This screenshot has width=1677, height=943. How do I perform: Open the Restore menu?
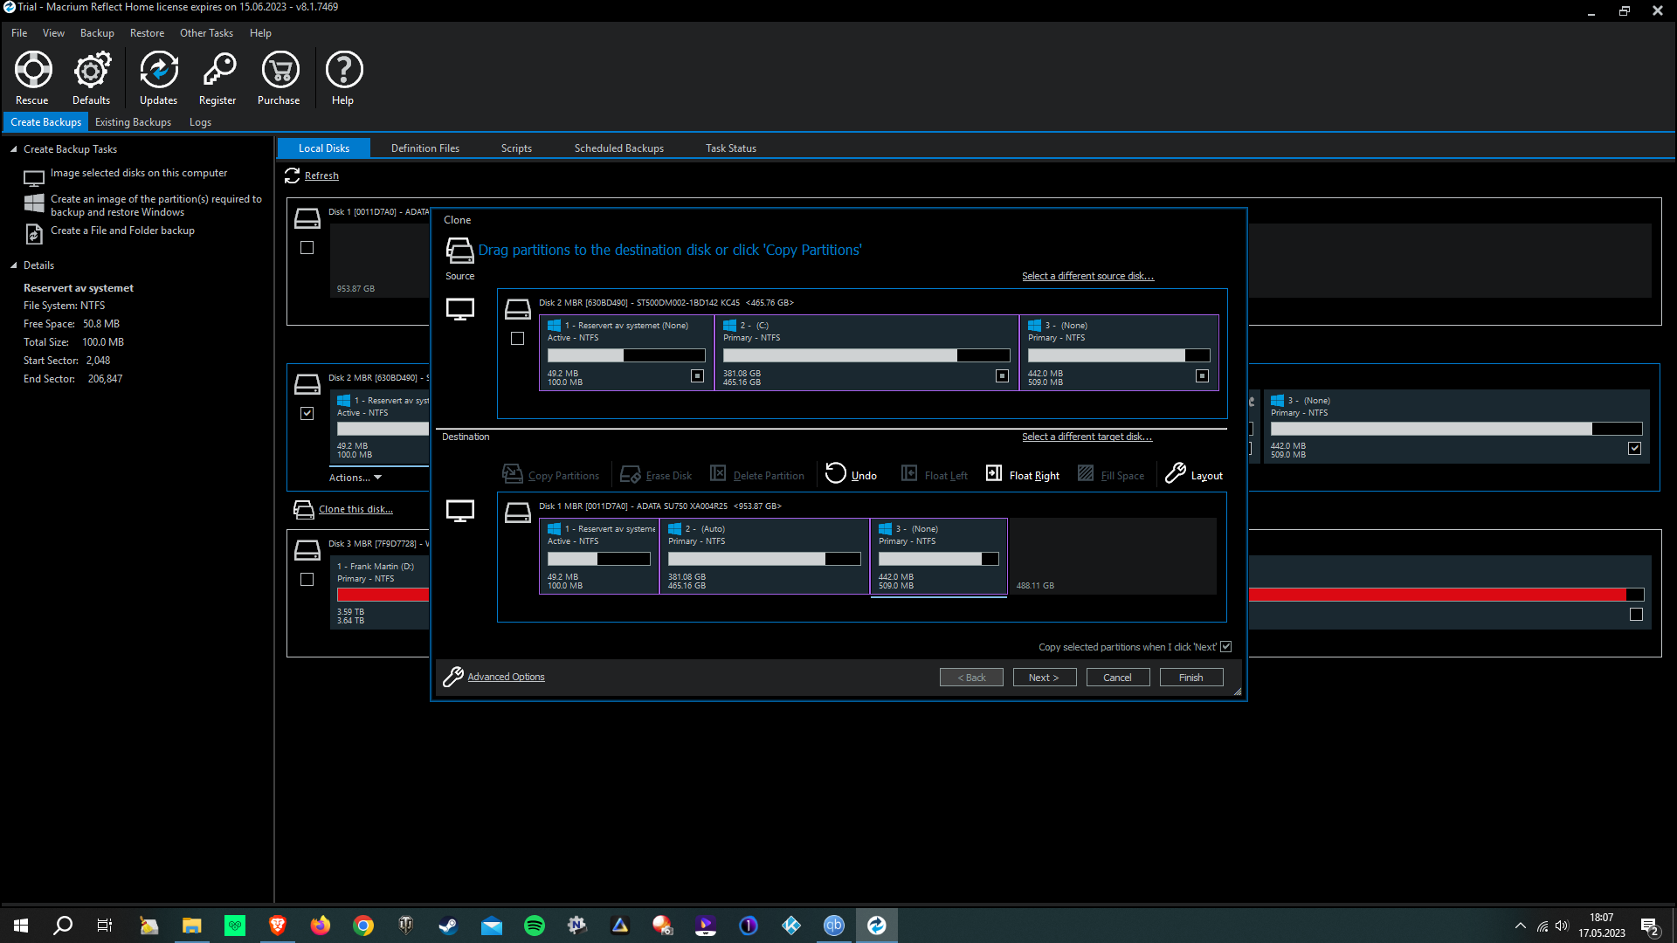coord(147,33)
